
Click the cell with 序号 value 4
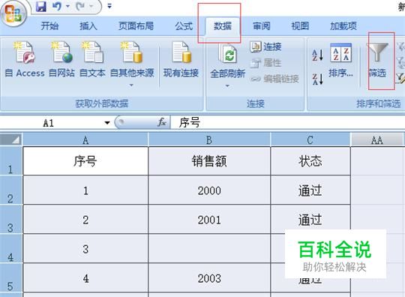pyautogui.click(x=85, y=277)
